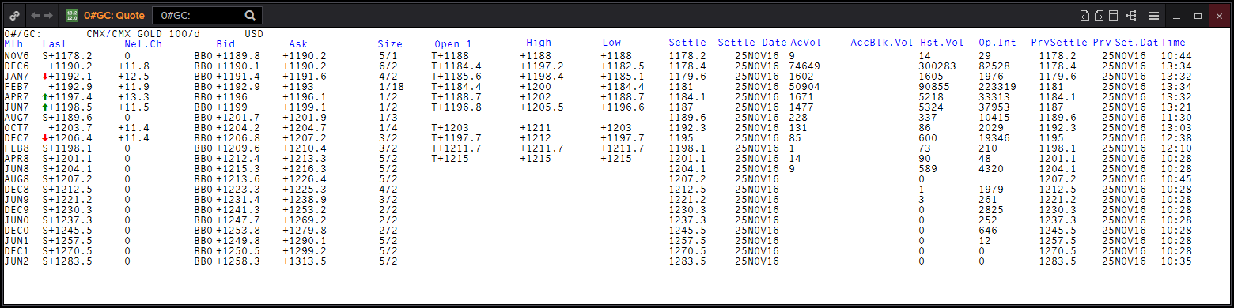The width and height of the screenshot is (1234, 308).
Task: Select the DEC6 contract month
Action: (17, 66)
